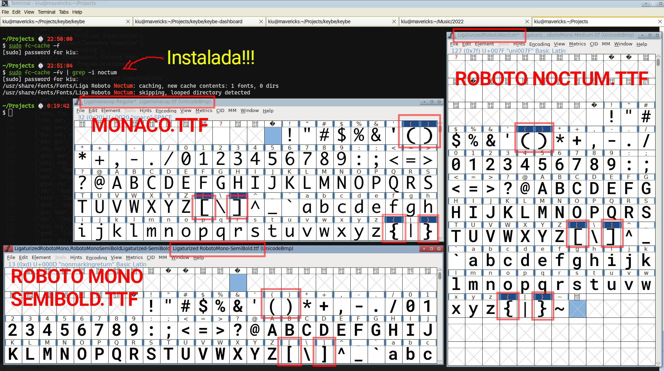Select the '@' glyph in RobotoMono-SemiBold window
Screen dimensions: 664x371
[x=255, y=330]
